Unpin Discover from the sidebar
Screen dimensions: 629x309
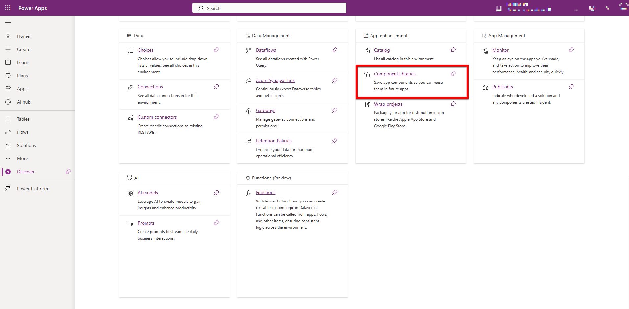point(68,172)
